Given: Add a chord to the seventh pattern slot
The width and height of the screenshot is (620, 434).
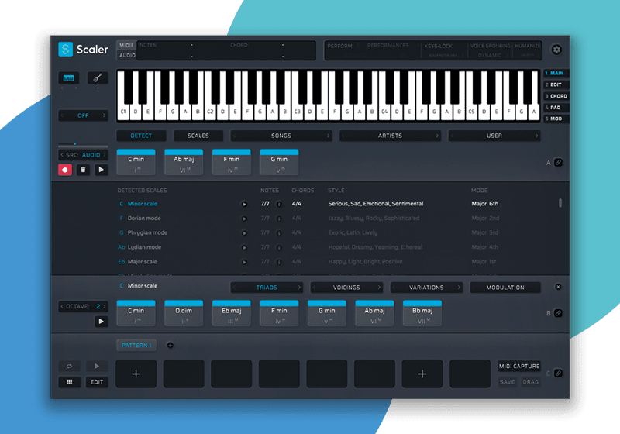Looking at the screenshot, I should pyautogui.click(x=422, y=374).
